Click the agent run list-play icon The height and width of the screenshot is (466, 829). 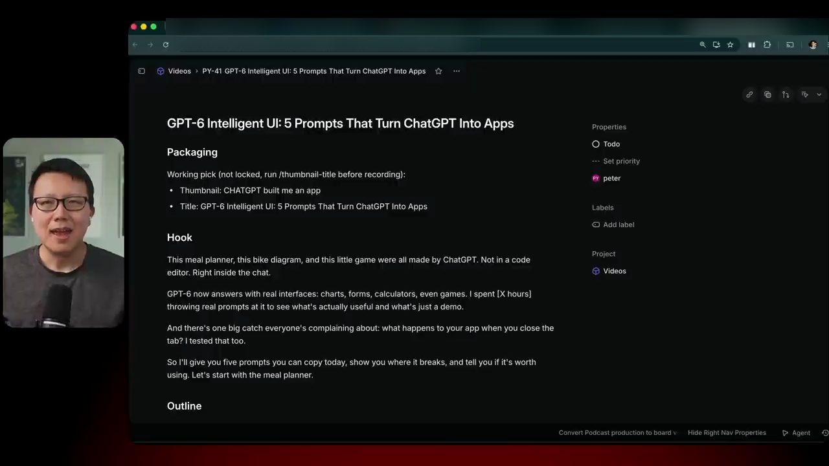805,94
